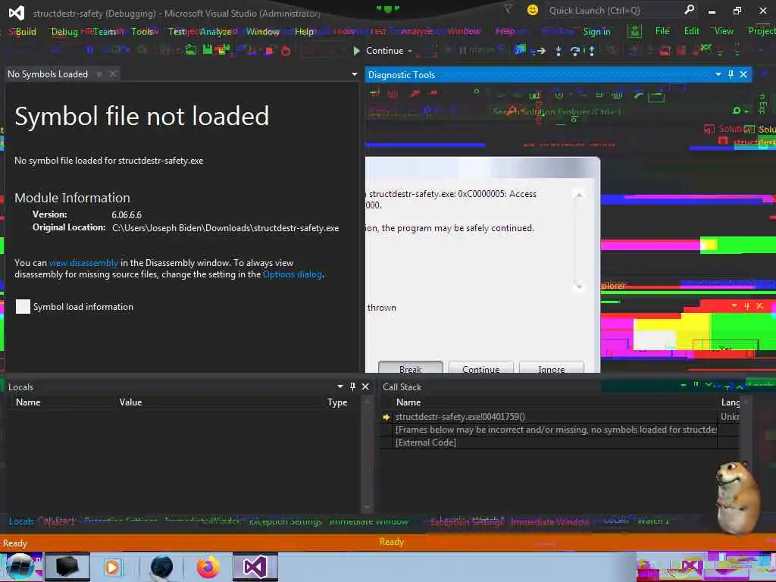
Task: Click globe browser icon in taskbar
Action: pos(161,567)
